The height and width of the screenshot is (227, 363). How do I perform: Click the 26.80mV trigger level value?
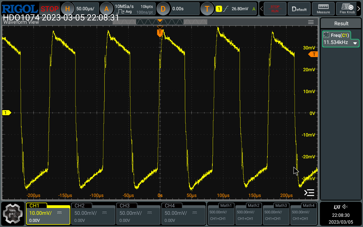240,9
